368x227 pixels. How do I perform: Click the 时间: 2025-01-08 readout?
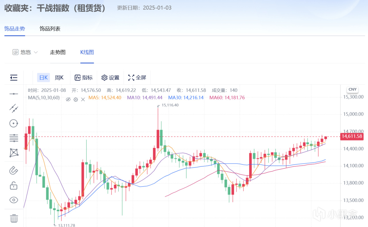pyautogui.click(x=47, y=90)
